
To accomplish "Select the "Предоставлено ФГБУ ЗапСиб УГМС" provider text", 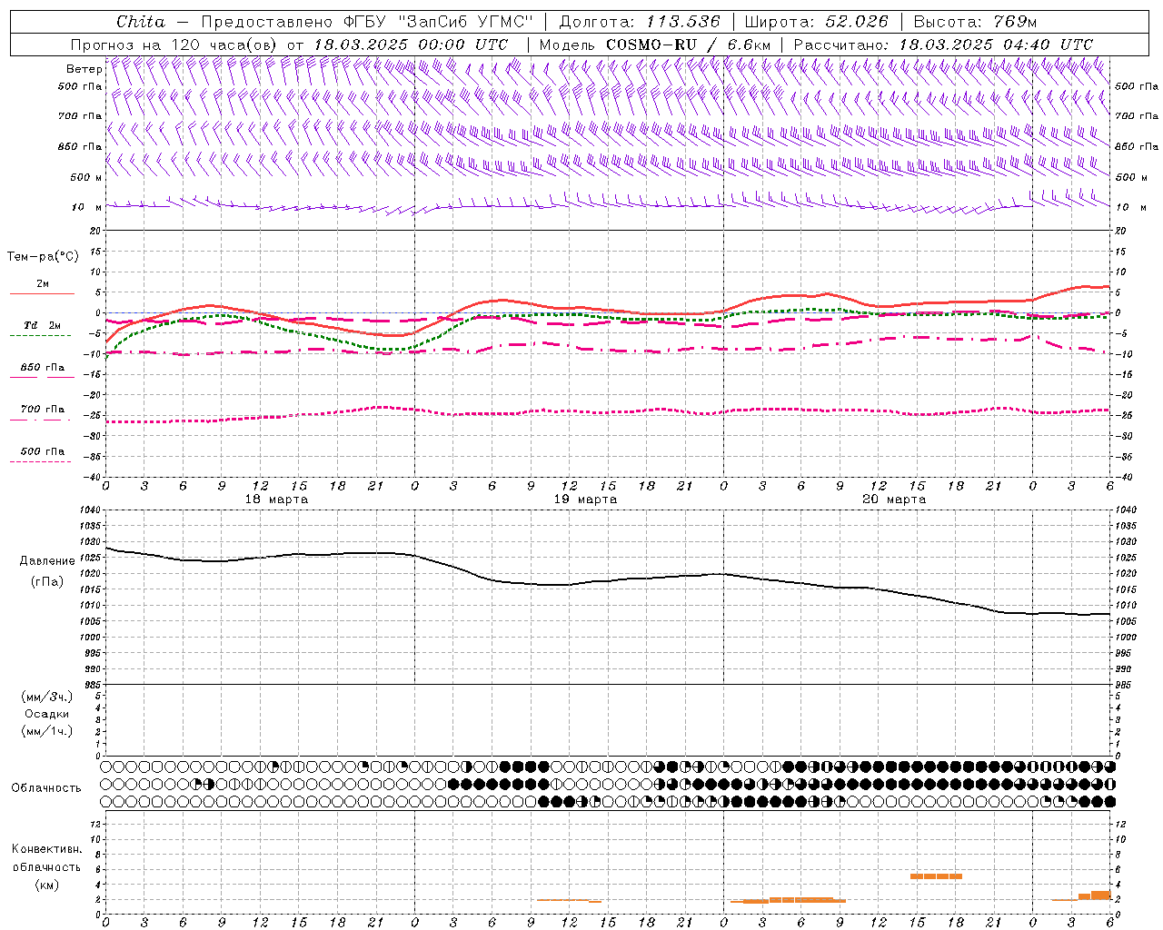I will coord(366,22).
